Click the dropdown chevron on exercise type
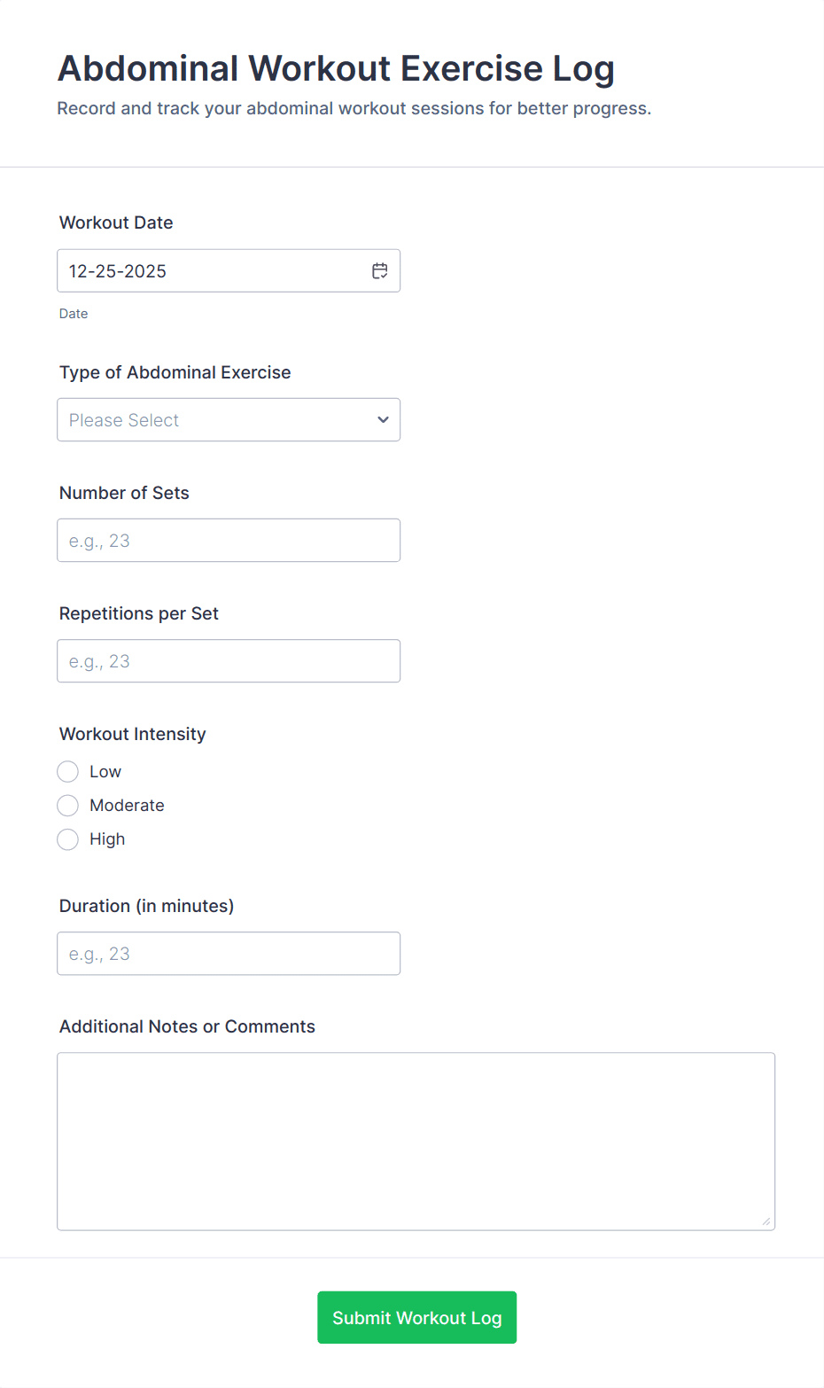The image size is (824, 1388). [x=383, y=419]
